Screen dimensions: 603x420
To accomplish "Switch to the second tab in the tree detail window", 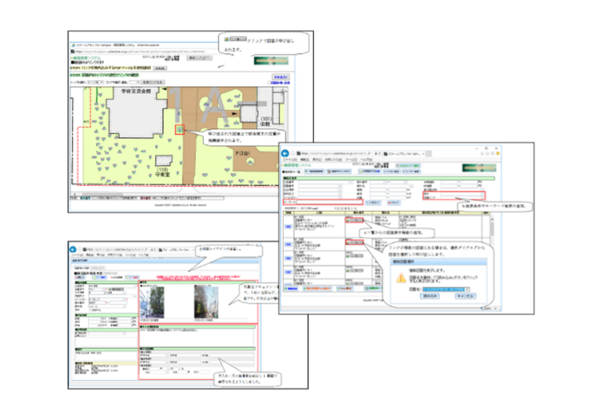I will point(98,268).
